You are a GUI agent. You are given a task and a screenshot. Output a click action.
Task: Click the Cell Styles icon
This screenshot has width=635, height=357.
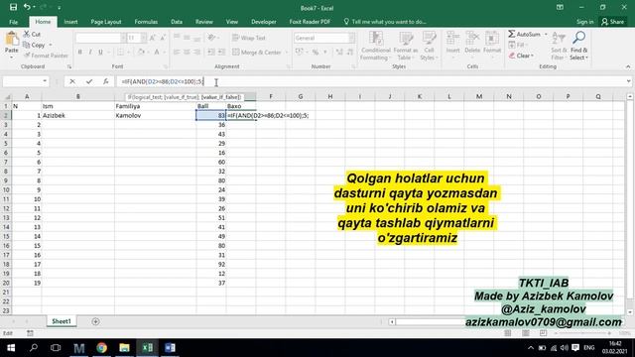pos(429,46)
